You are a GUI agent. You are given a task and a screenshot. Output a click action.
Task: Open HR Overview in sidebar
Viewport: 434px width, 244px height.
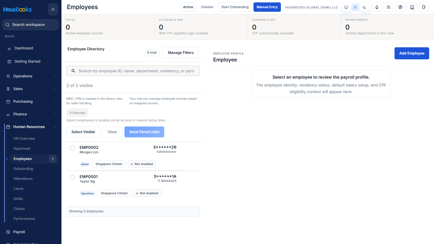tap(24, 139)
